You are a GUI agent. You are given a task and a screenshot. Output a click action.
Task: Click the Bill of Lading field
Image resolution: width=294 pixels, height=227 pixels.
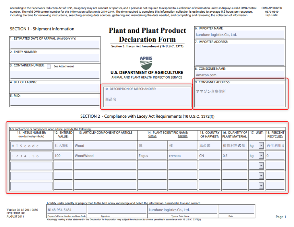click(55, 88)
